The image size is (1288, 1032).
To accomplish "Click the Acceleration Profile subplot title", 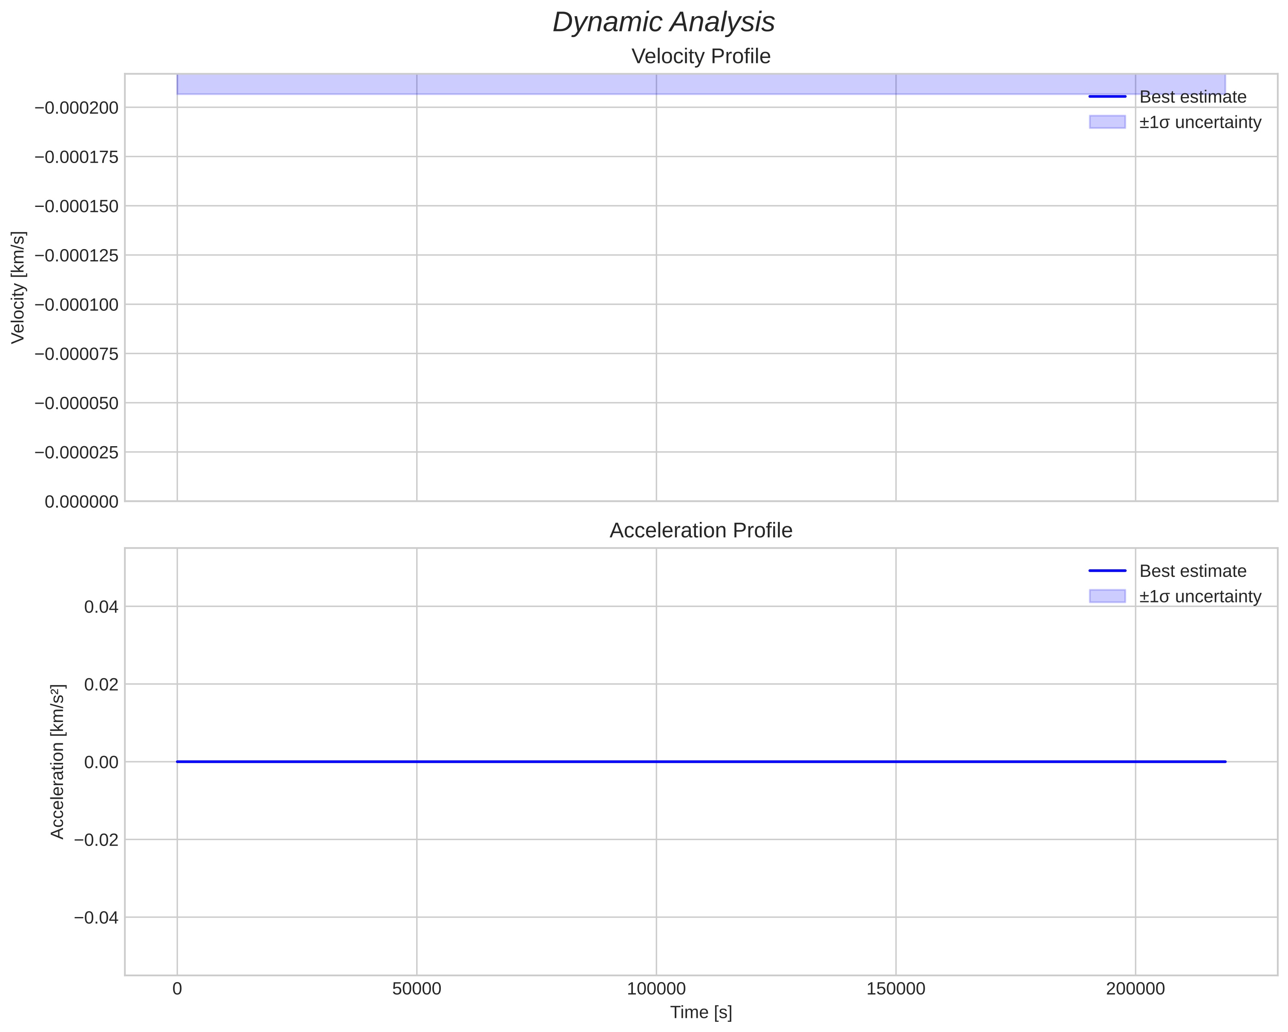I will coord(701,531).
